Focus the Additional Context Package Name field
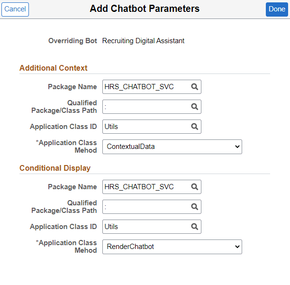290x285 pixels. click(x=145, y=87)
